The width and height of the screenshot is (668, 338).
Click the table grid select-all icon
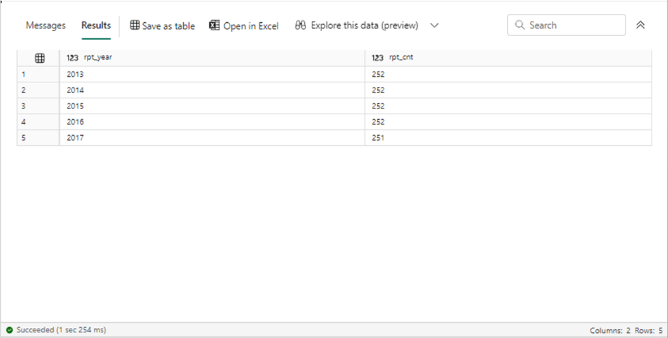click(x=39, y=58)
